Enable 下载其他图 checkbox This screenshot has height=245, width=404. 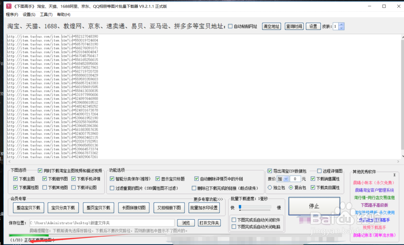pos(44,187)
